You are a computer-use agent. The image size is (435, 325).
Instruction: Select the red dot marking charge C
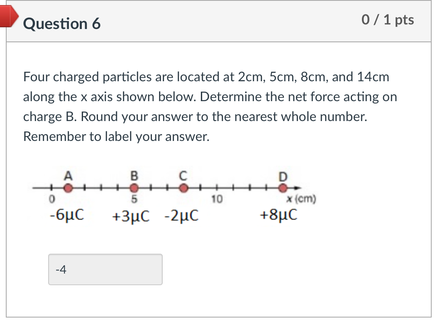(183, 188)
